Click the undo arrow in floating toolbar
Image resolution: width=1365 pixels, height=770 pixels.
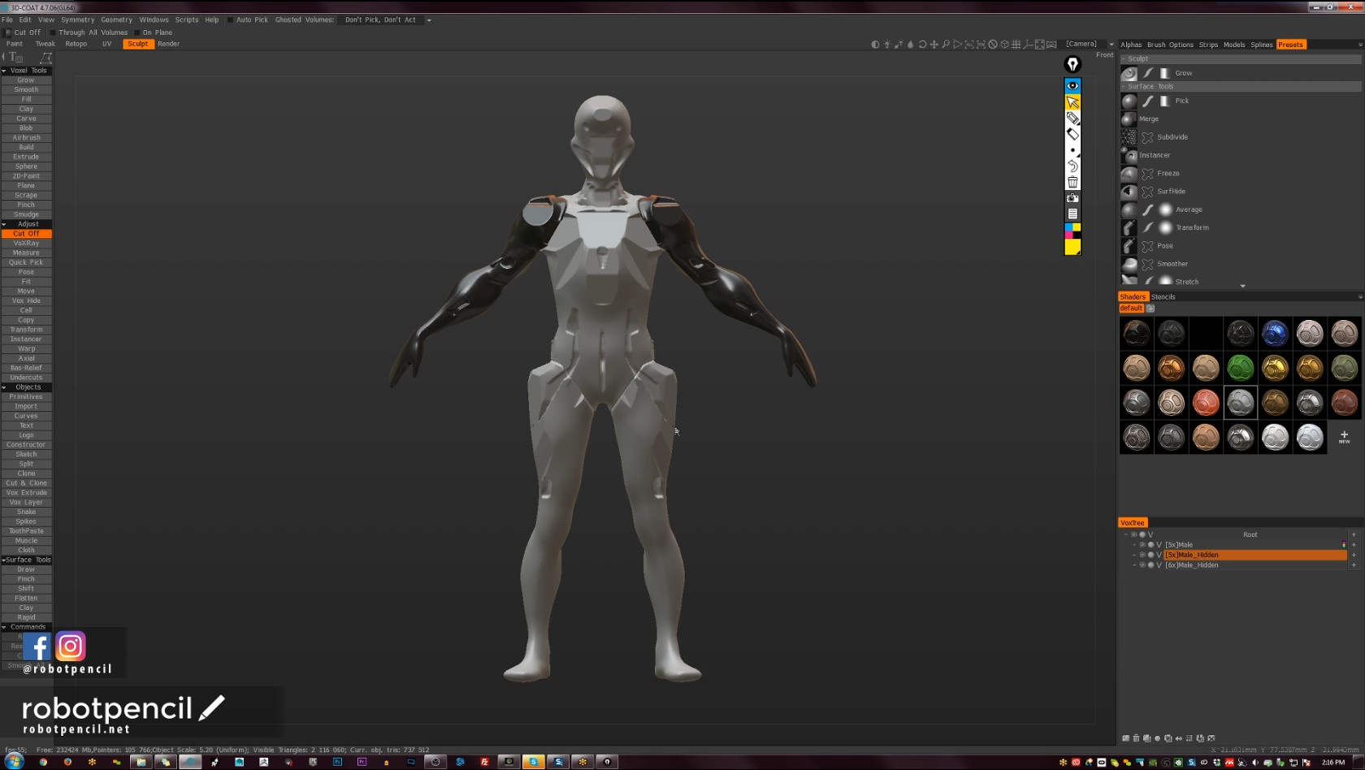click(1072, 167)
